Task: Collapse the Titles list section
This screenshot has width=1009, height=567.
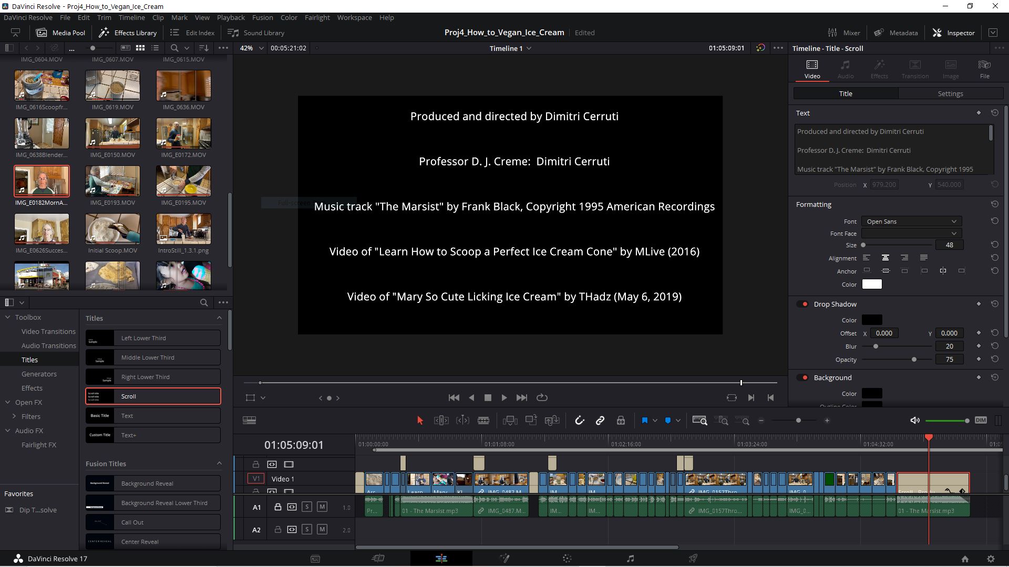Action: pyautogui.click(x=219, y=318)
